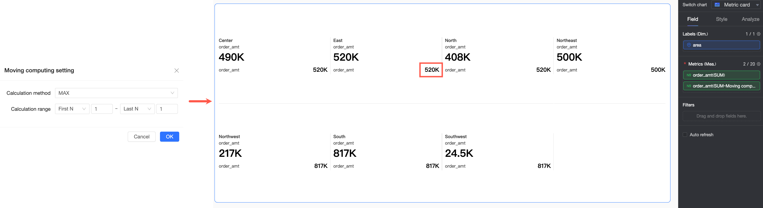The height and width of the screenshot is (208, 763).
Task: Open the Switch chart dropdown arrow
Action: coord(757,5)
